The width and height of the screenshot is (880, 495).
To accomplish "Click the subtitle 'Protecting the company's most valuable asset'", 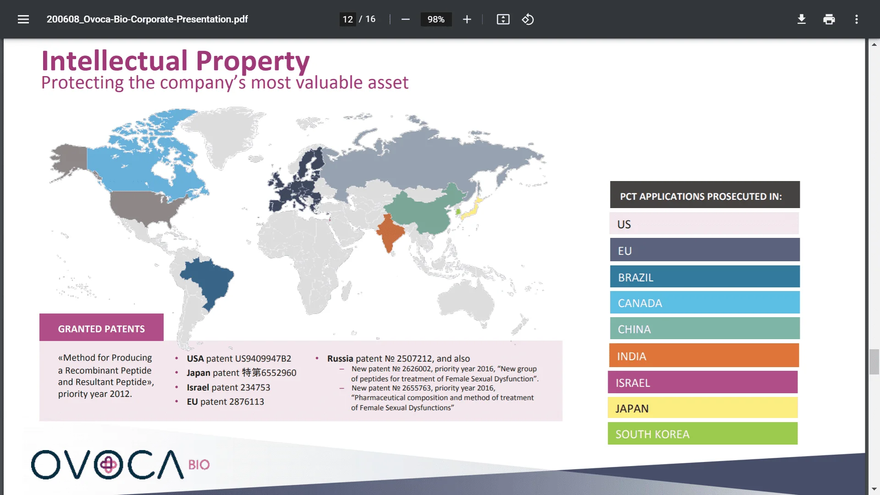I will point(225,83).
